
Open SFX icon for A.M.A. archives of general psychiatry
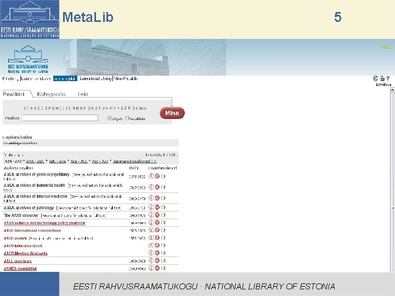157,176
